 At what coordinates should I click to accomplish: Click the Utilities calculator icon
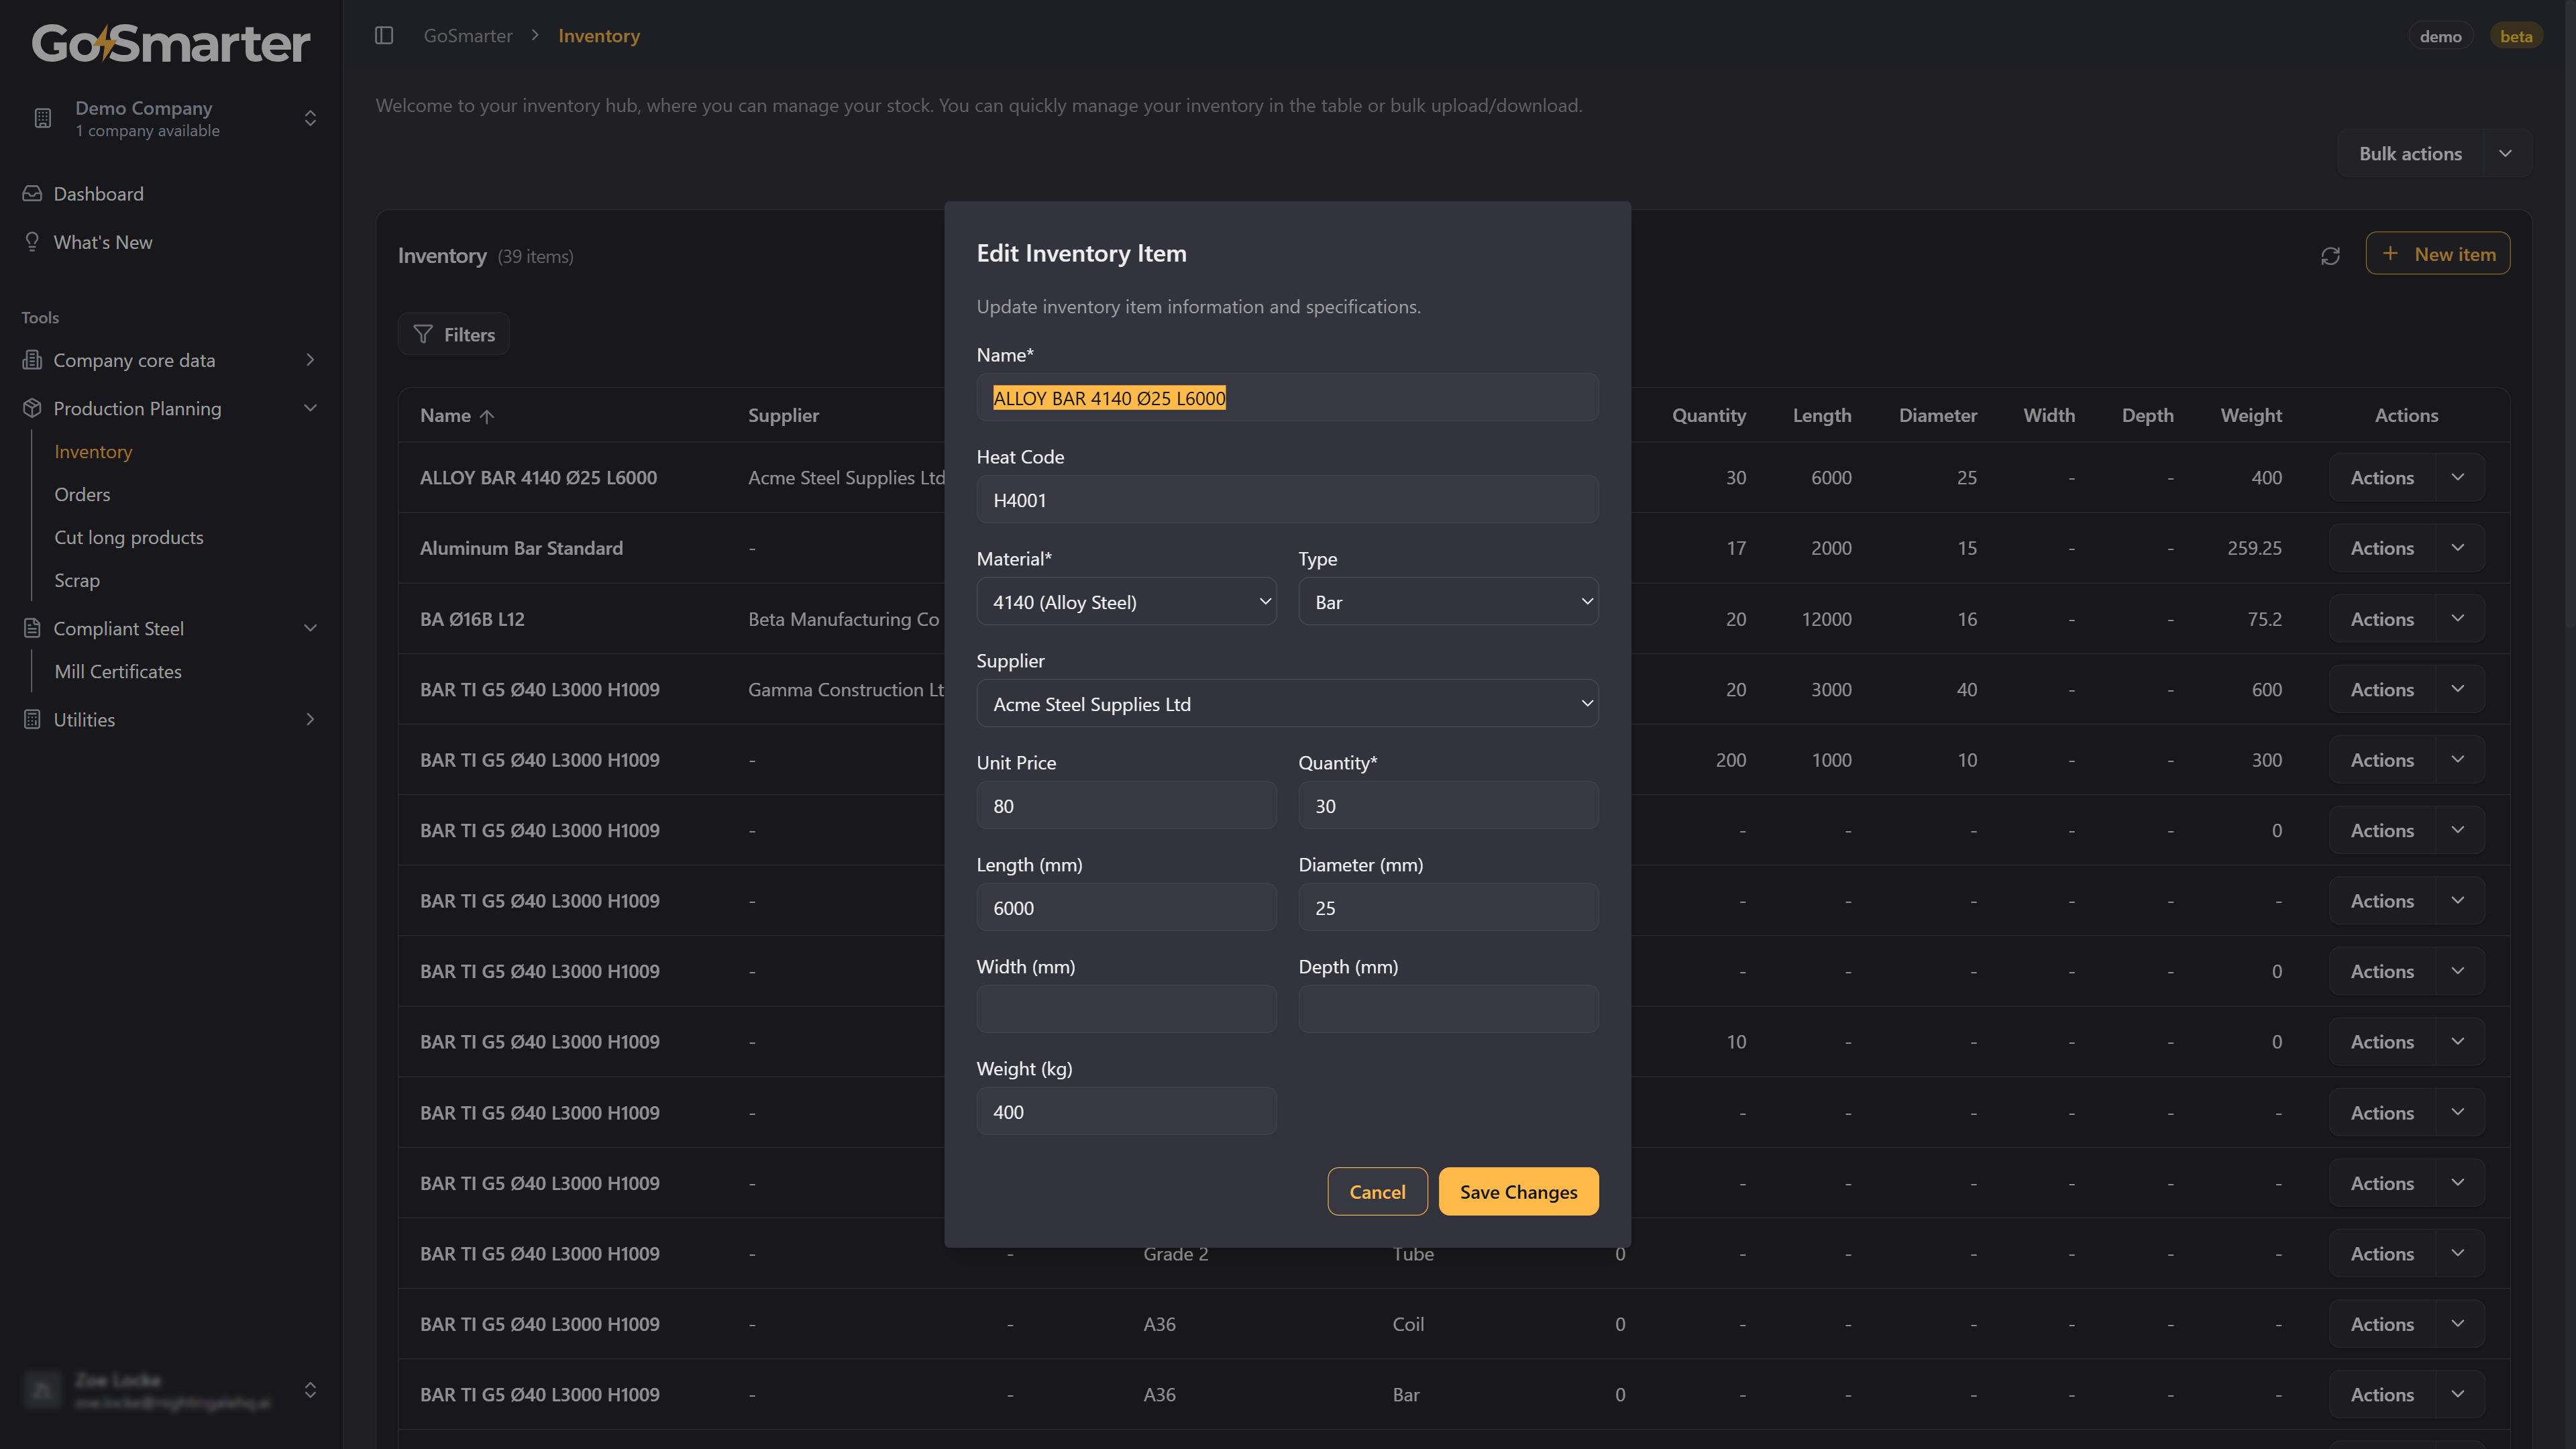(32, 720)
